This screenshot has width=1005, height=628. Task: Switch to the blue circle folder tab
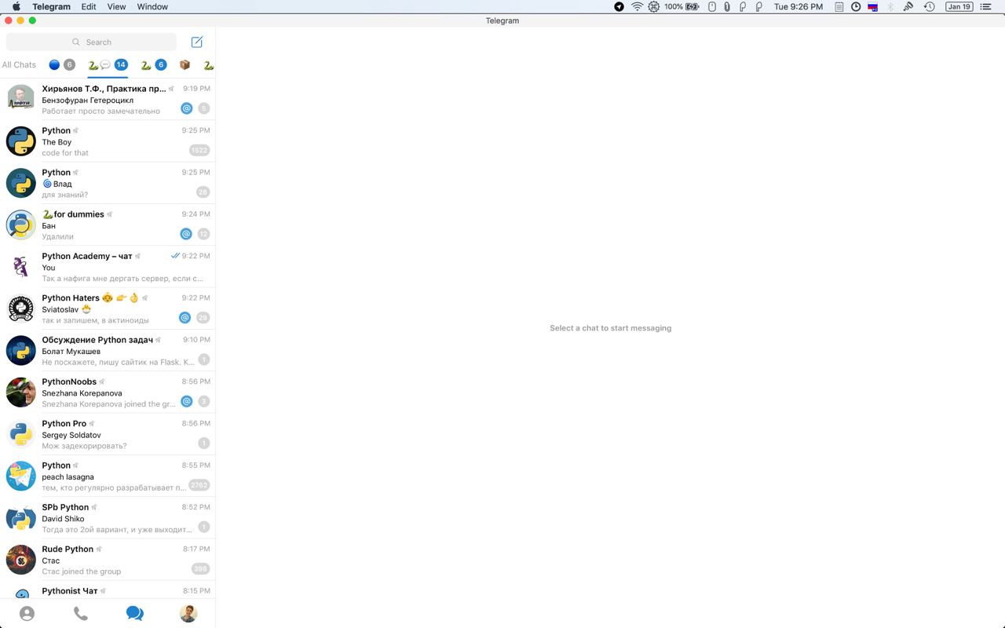[62, 65]
